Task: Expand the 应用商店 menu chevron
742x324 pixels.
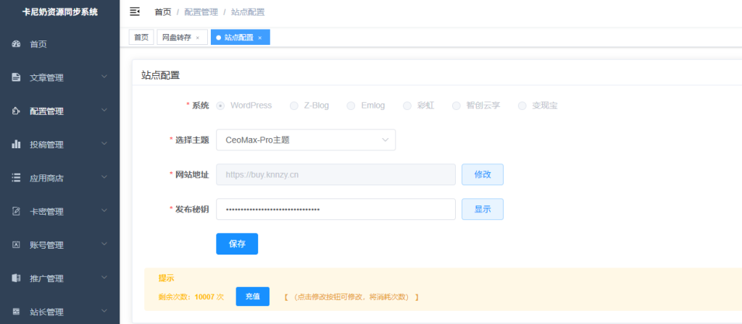Action: click(x=104, y=177)
